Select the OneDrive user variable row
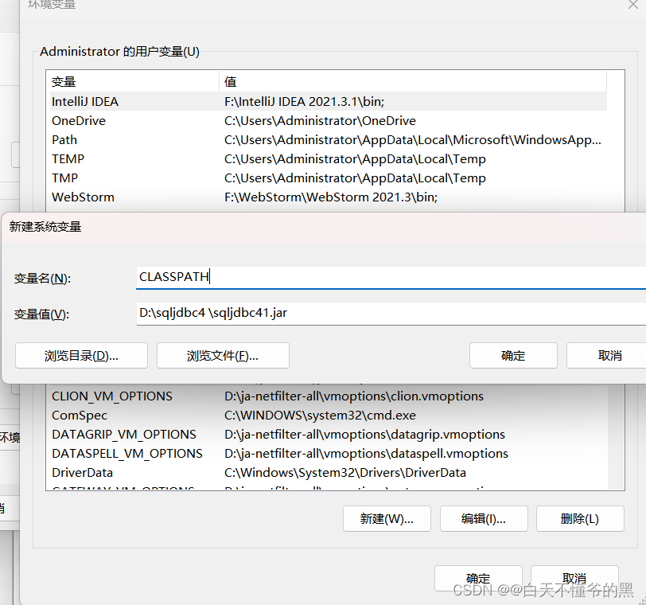 tap(329, 121)
